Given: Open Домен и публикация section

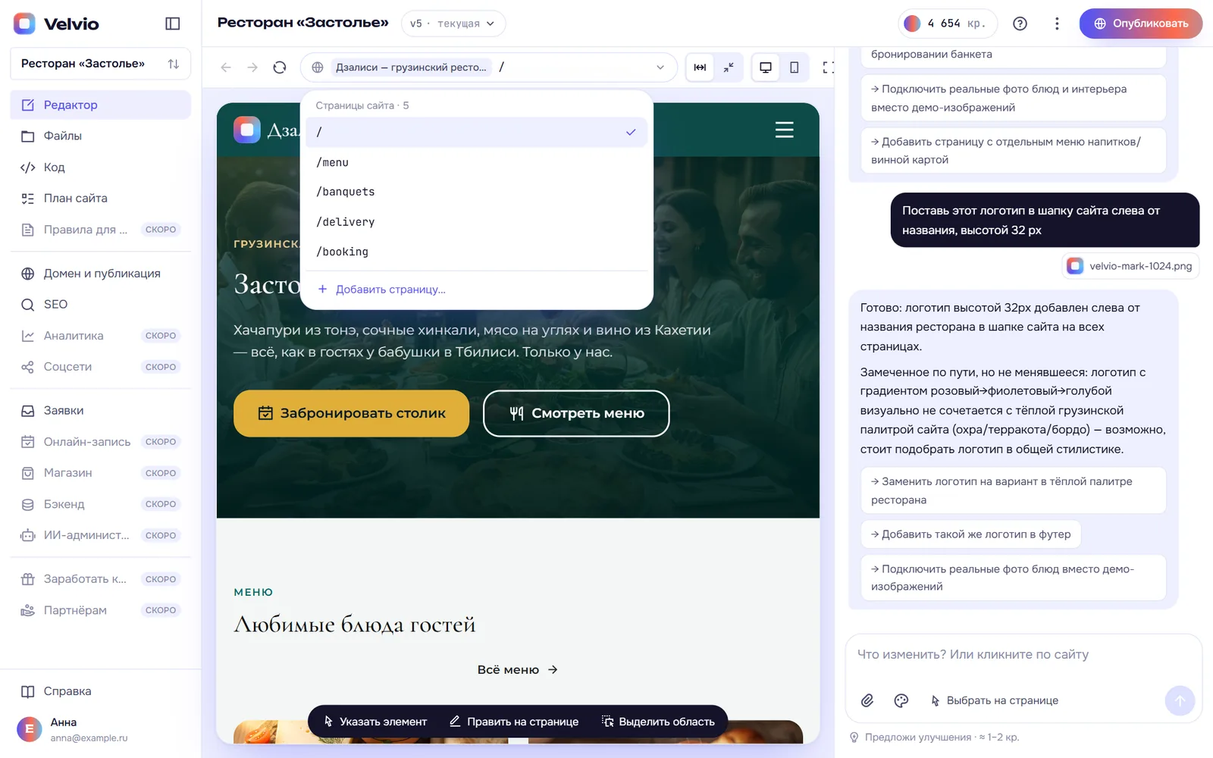Looking at the screenshot, I should (100, 274).
